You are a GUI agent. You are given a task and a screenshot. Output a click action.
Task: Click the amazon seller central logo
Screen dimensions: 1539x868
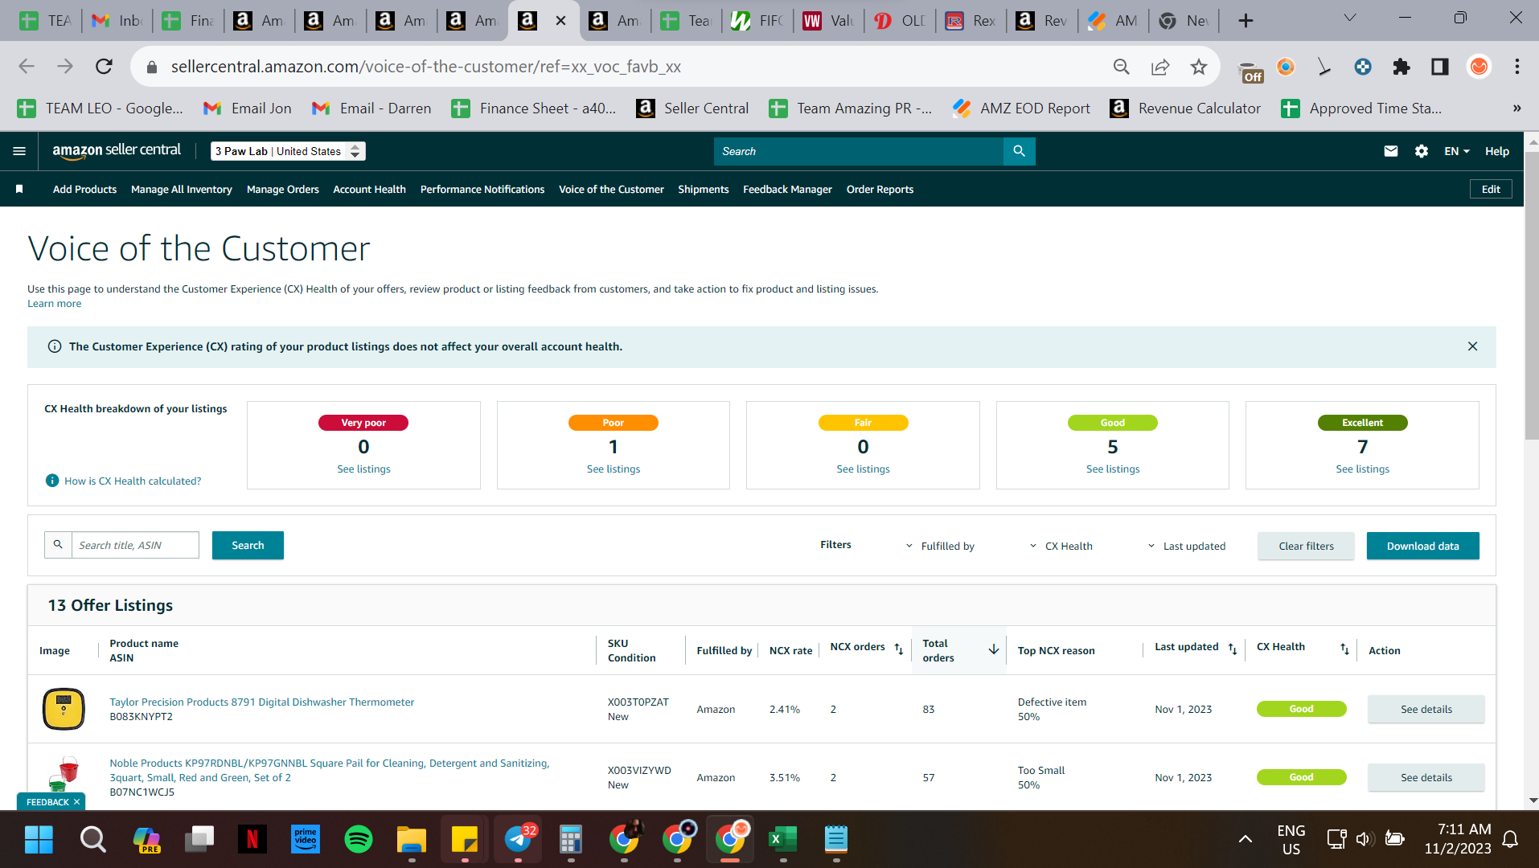pos(117,150)
